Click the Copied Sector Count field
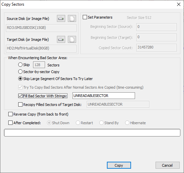This screenshot has width=184, height=173. (x=157, y=47)
